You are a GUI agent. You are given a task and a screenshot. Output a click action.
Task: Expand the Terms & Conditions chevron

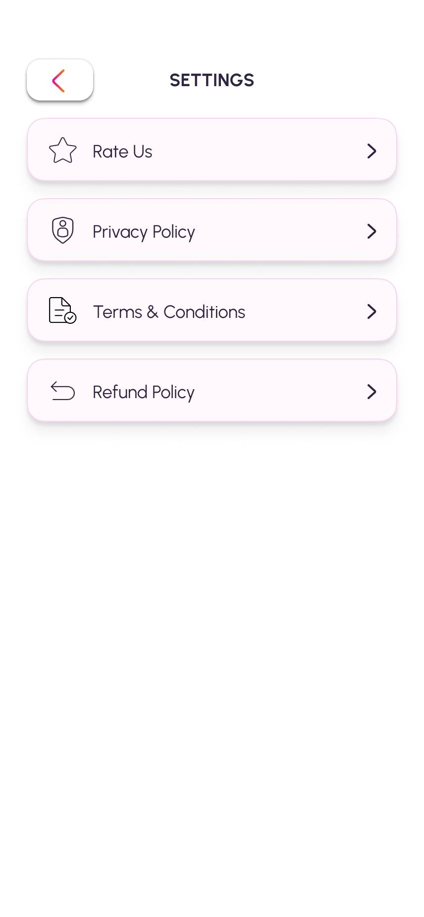click(x=371, y=311)
